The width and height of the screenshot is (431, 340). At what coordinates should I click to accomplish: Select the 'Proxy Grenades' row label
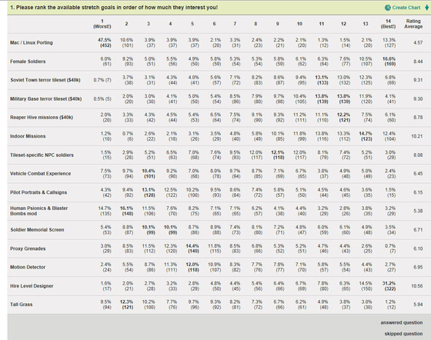click(28, 248)
